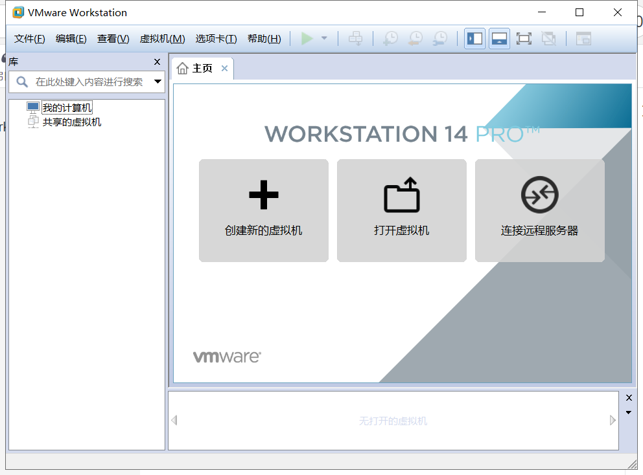切换到“主页”选项卡

coord(202,67)
